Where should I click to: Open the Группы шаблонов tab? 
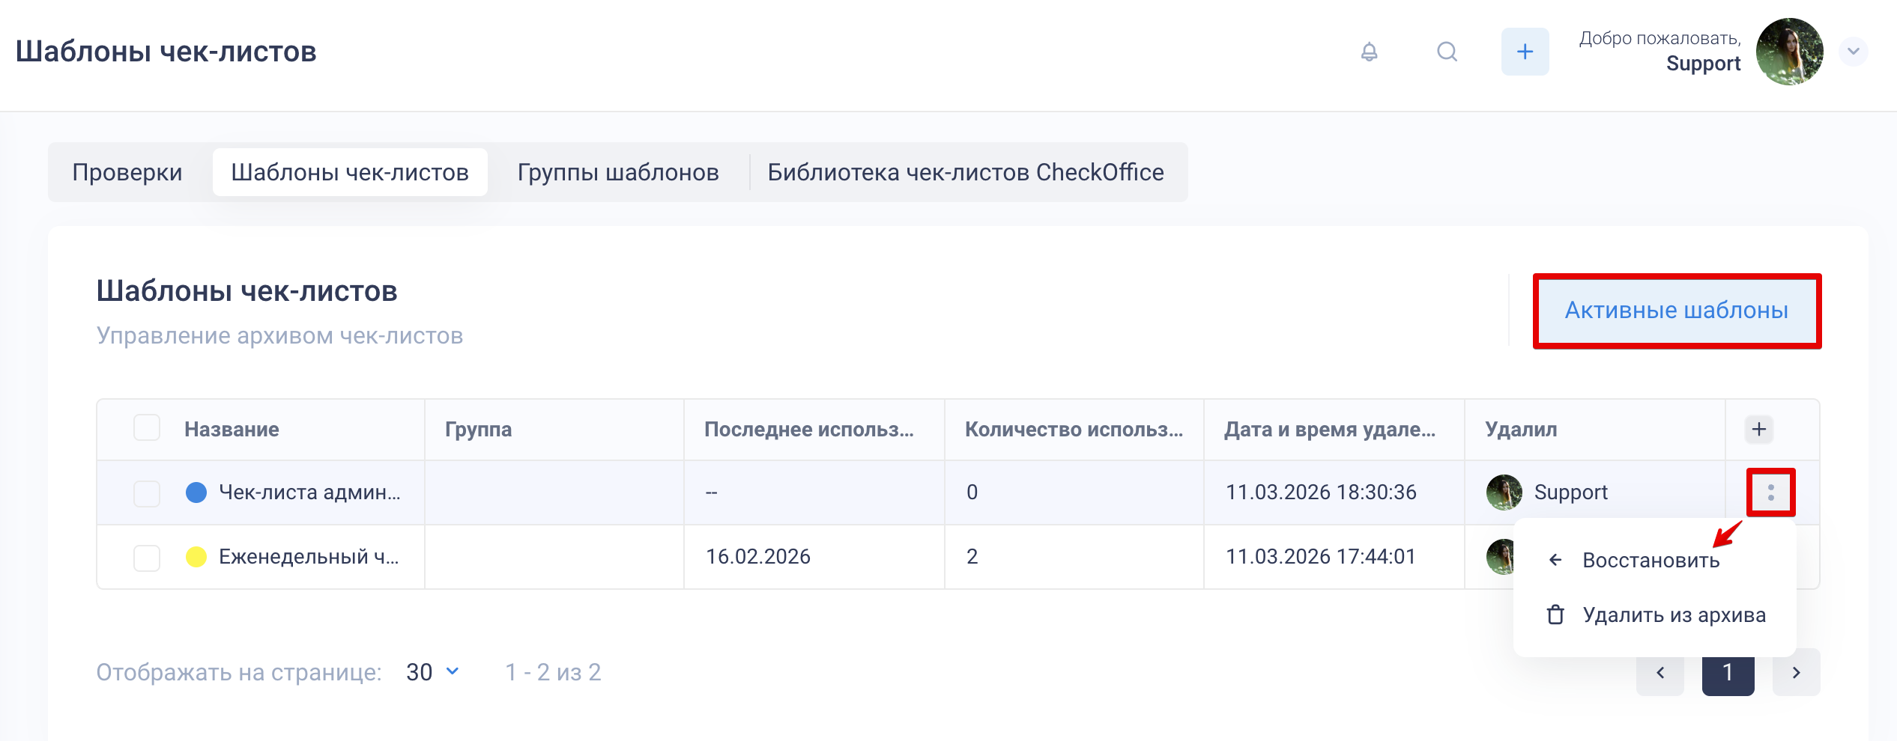(x=618, y=172)
